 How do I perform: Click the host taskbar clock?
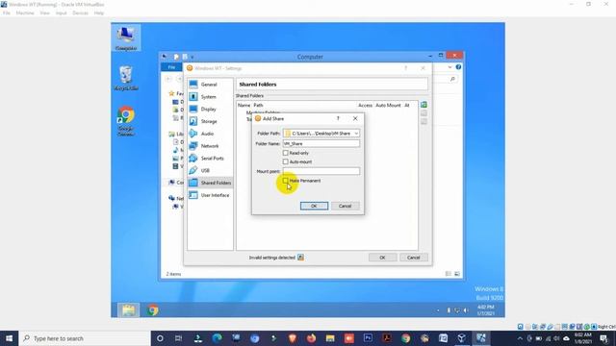tap(583, 338)
